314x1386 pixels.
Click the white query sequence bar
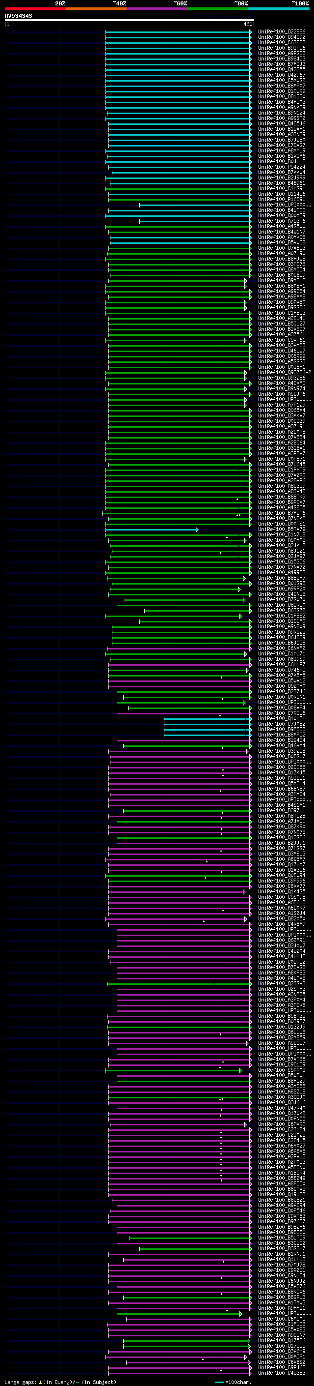(130, 21)
